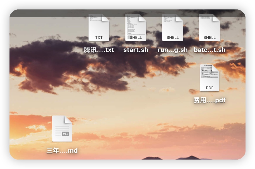Click the M↓ badge on the Markdown icon
255x169 pixels.
[x=65, y=134]
